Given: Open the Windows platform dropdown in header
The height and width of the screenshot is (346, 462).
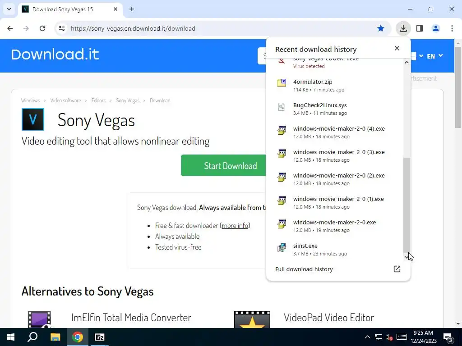Looking at the screenshot, I should coord(417,56).
